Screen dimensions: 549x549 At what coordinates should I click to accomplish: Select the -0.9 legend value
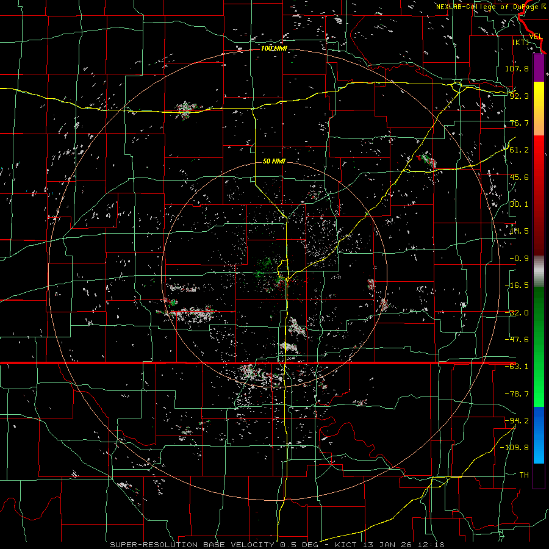point(519,259)
